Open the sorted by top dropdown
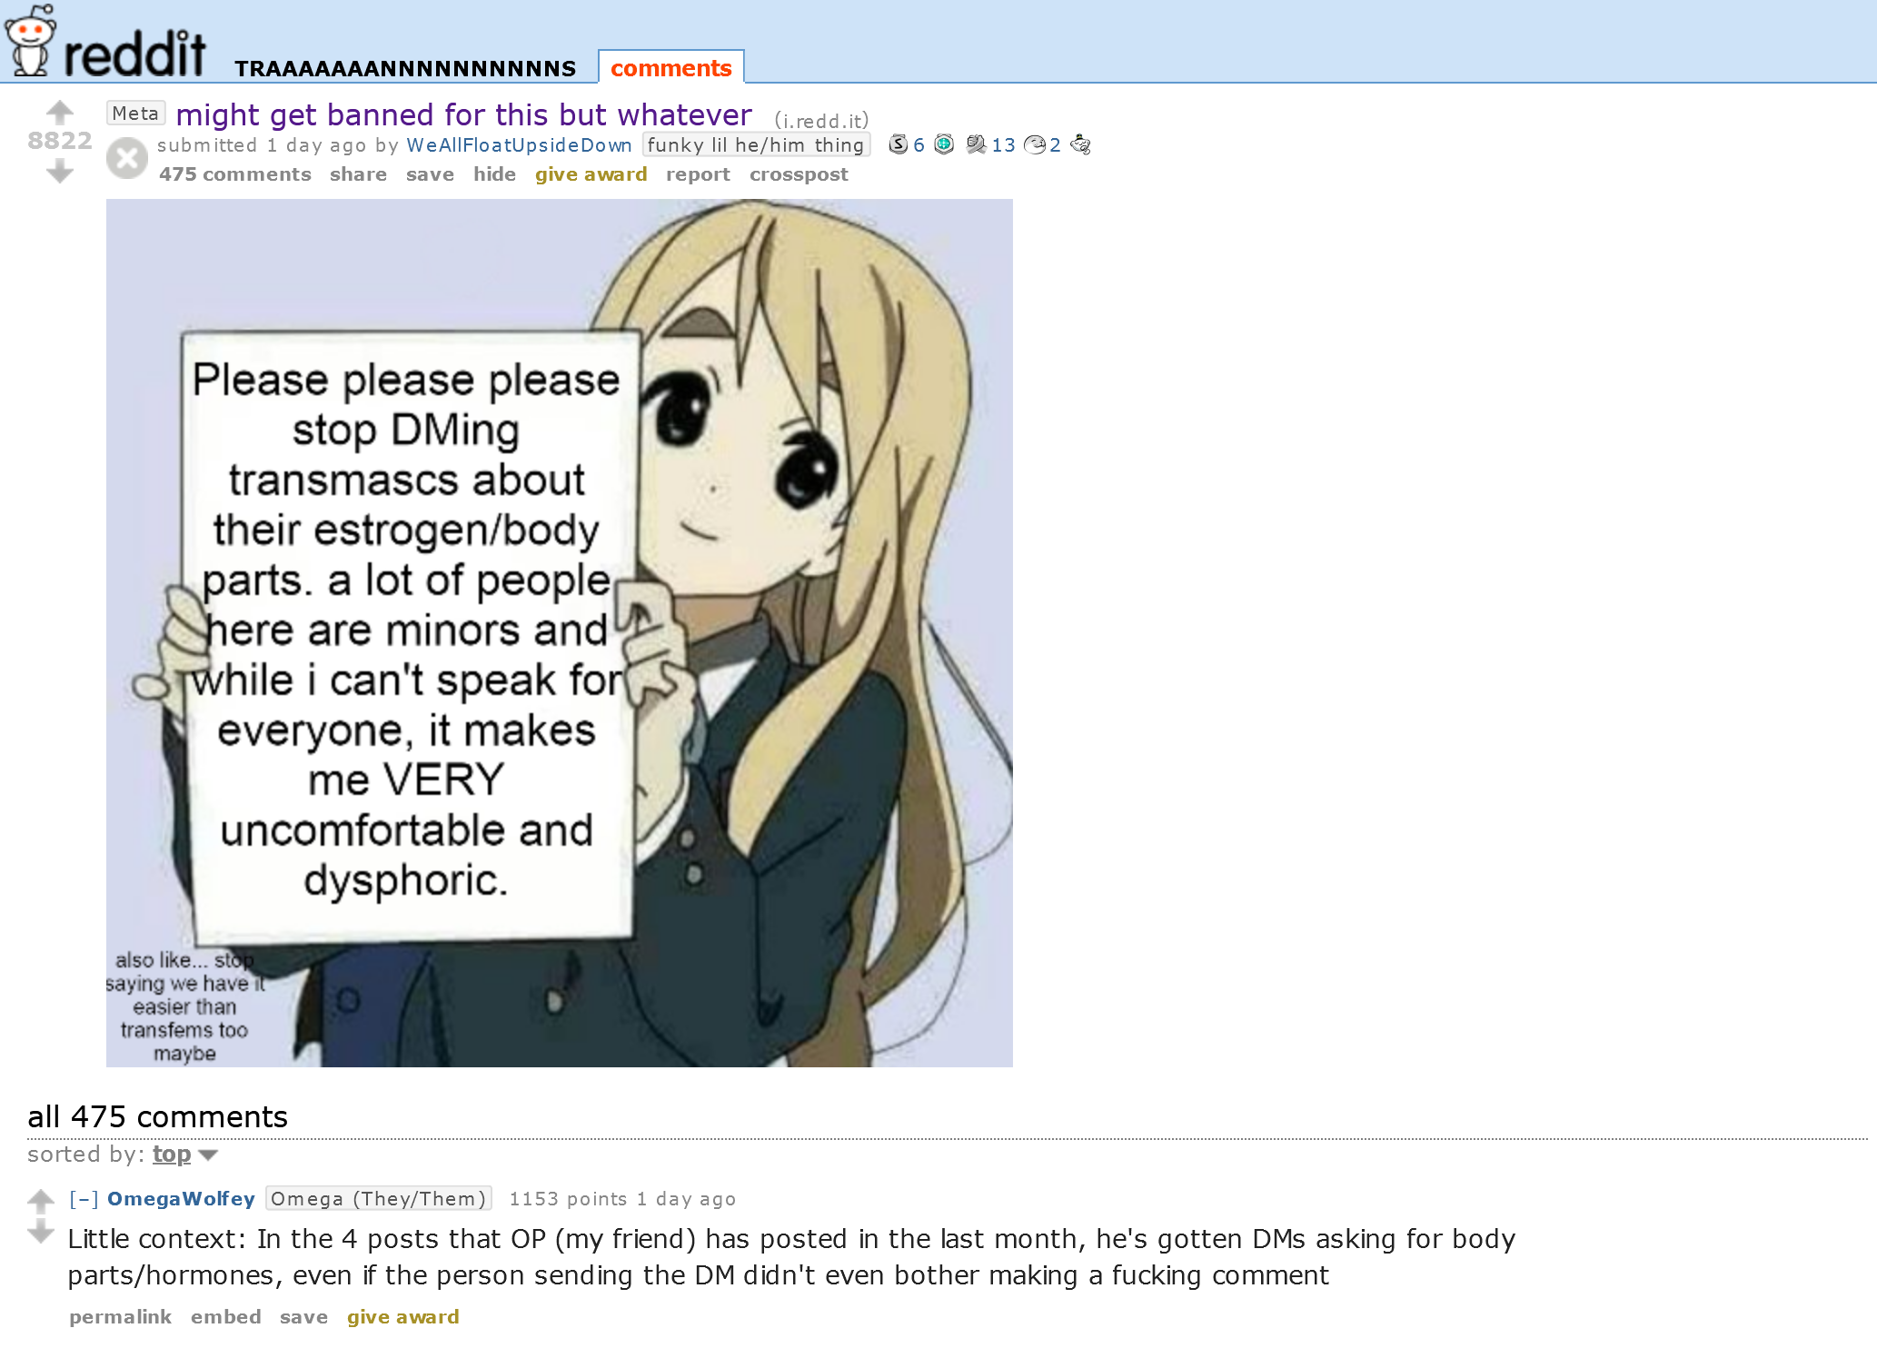Image resolution: width=1877 pixels, height=1348 pixels. 172,1155
